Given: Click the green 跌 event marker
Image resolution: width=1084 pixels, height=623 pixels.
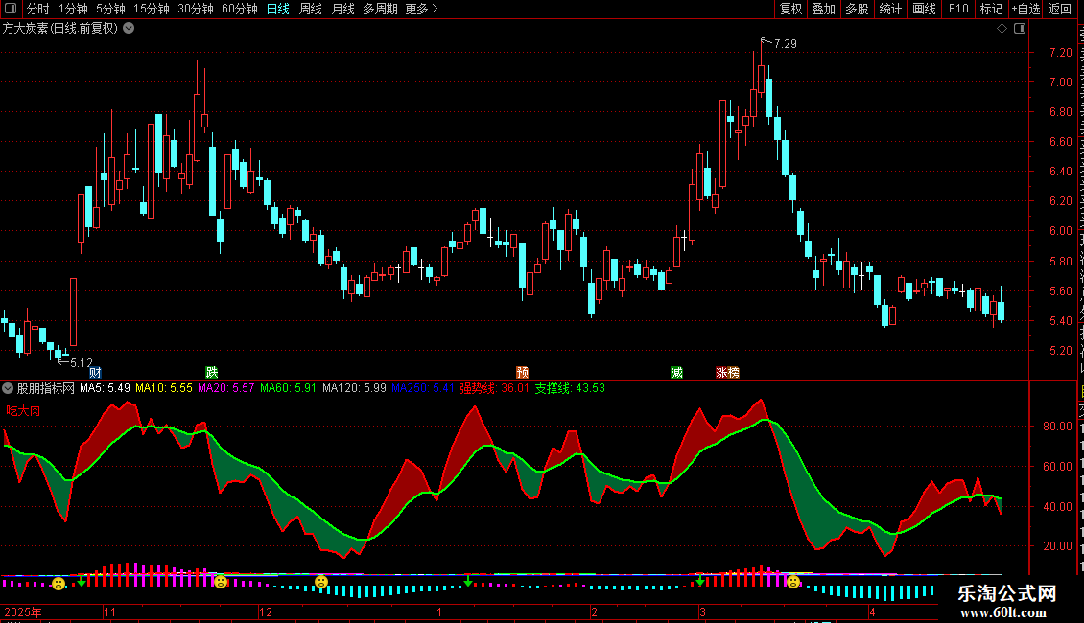Looking at the screenshot, I should pos(212,372).
